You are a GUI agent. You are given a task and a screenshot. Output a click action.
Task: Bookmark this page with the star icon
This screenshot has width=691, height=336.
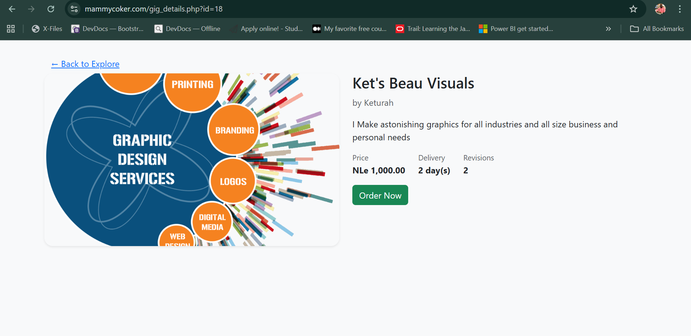click(633, 9)
